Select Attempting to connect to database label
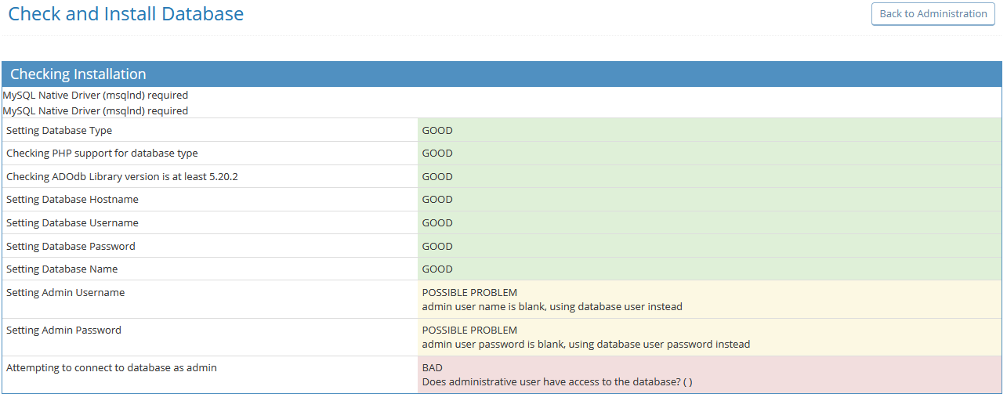The height and width of the screenshot is (401, 1007). [111, 368]
